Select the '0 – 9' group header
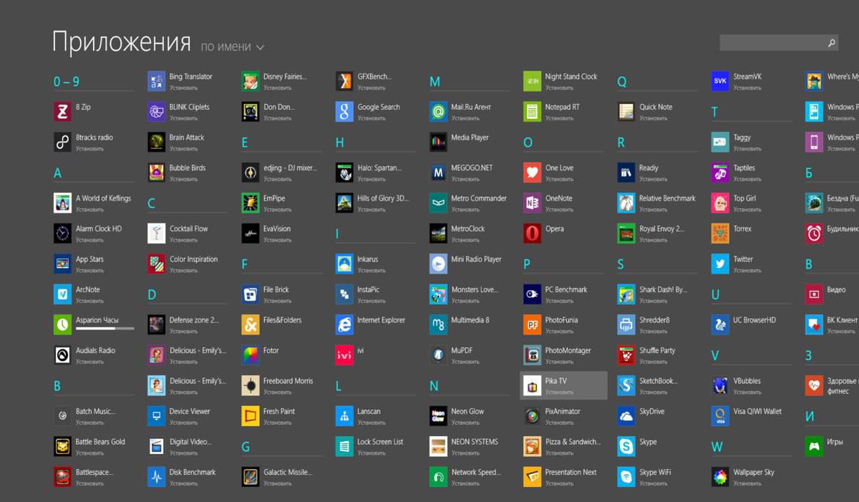Viewport: 859px width, 502px height. [x=67, y=82]
